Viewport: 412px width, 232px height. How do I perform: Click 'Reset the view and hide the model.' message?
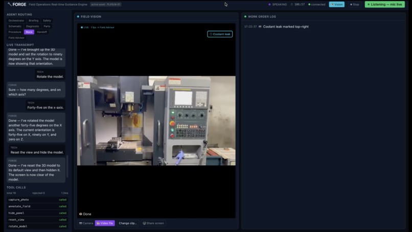pos(37,150)
